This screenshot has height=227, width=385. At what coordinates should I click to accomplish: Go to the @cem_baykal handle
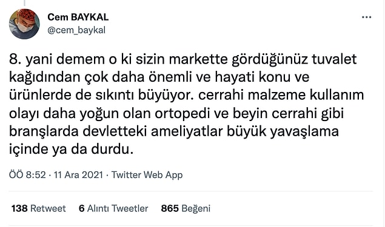coord(76,30)
